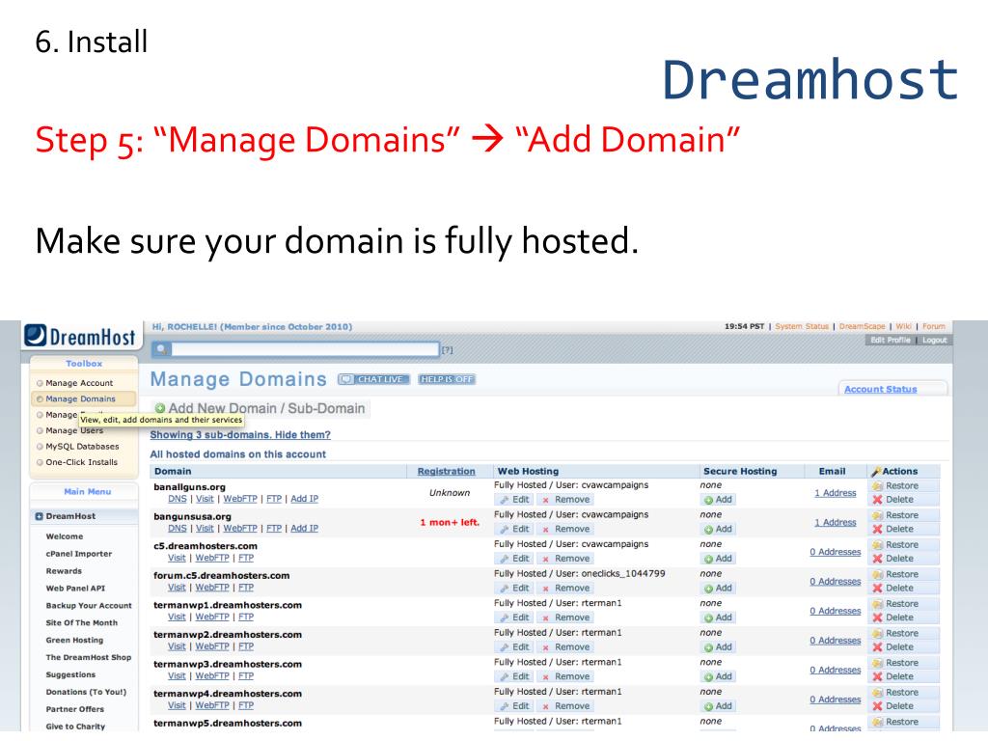Toggle the HELP IS OFF button
Viewport: 988px width, 741px height.
447,379
